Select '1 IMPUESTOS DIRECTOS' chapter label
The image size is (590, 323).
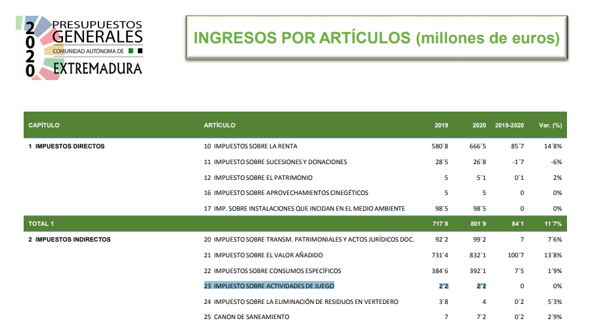[66, 146]
